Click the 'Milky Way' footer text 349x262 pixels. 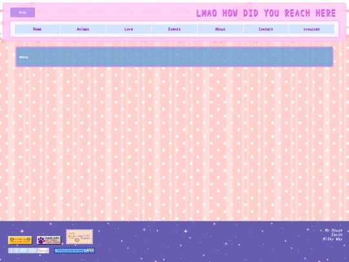coord(333,239)
